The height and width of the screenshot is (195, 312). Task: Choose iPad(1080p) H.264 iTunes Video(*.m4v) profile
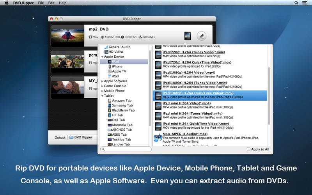(x=210, y=85)
